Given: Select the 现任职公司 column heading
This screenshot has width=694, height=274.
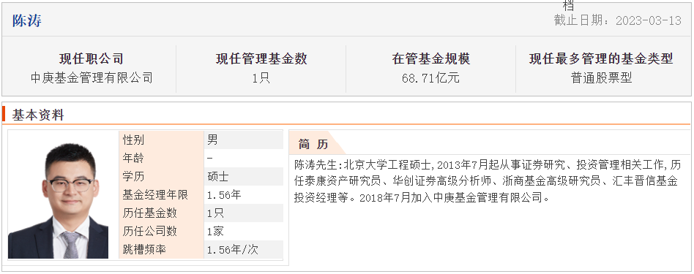Looking at the screenshot, I should pos(92,58).
